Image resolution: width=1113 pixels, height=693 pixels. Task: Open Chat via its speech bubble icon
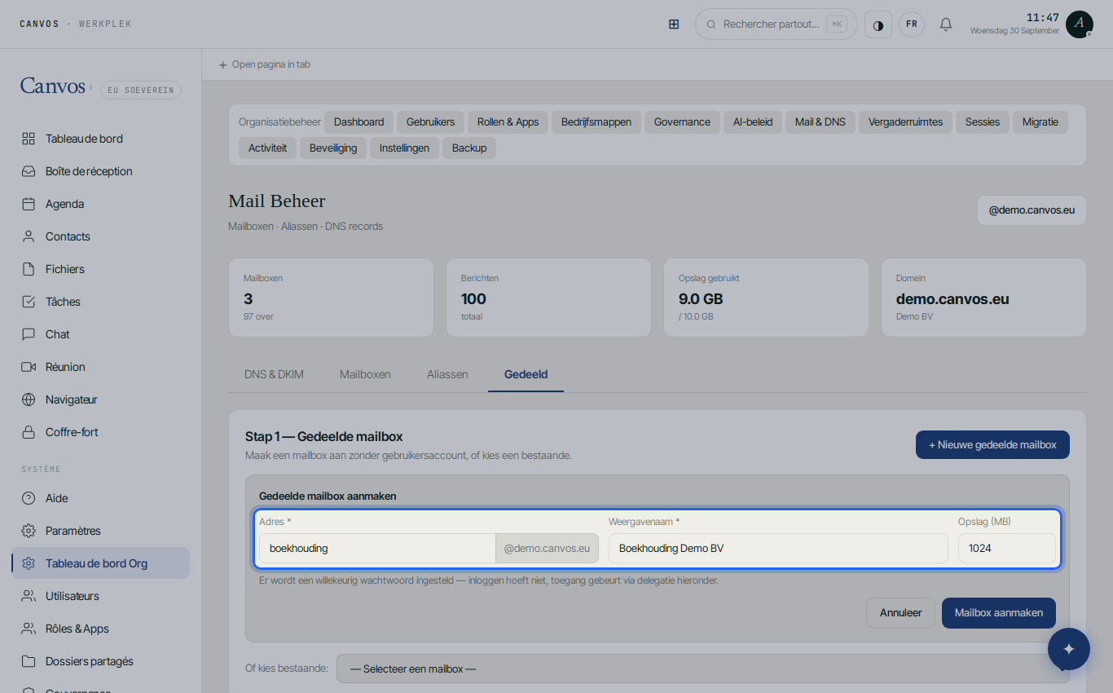pos(29,334)
